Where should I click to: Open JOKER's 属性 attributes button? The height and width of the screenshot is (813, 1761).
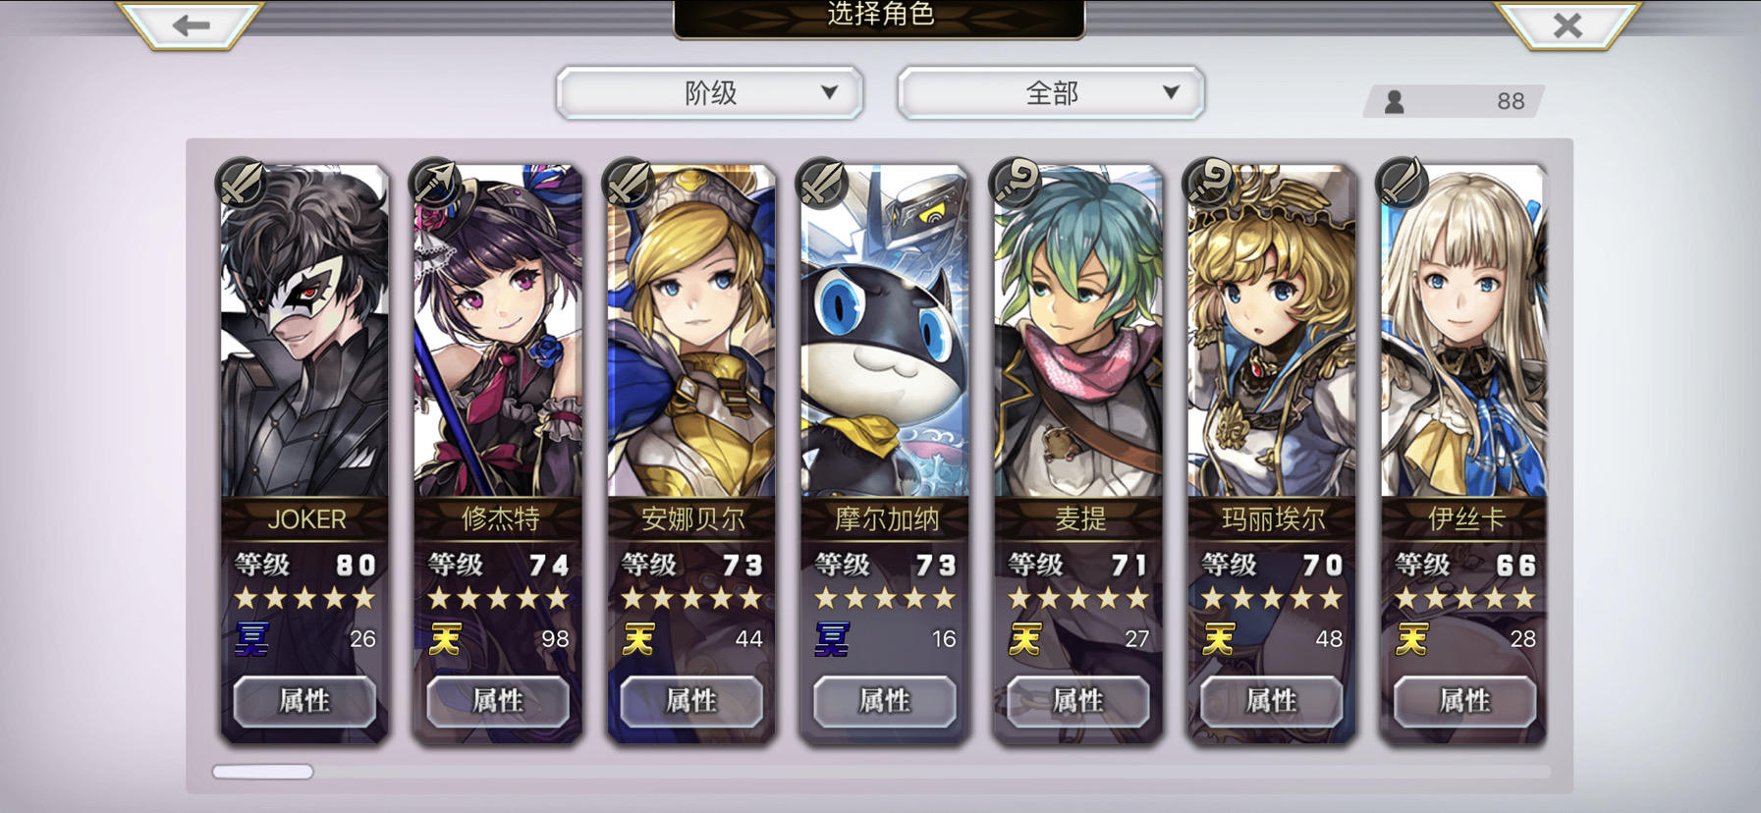tap(304, 701)
